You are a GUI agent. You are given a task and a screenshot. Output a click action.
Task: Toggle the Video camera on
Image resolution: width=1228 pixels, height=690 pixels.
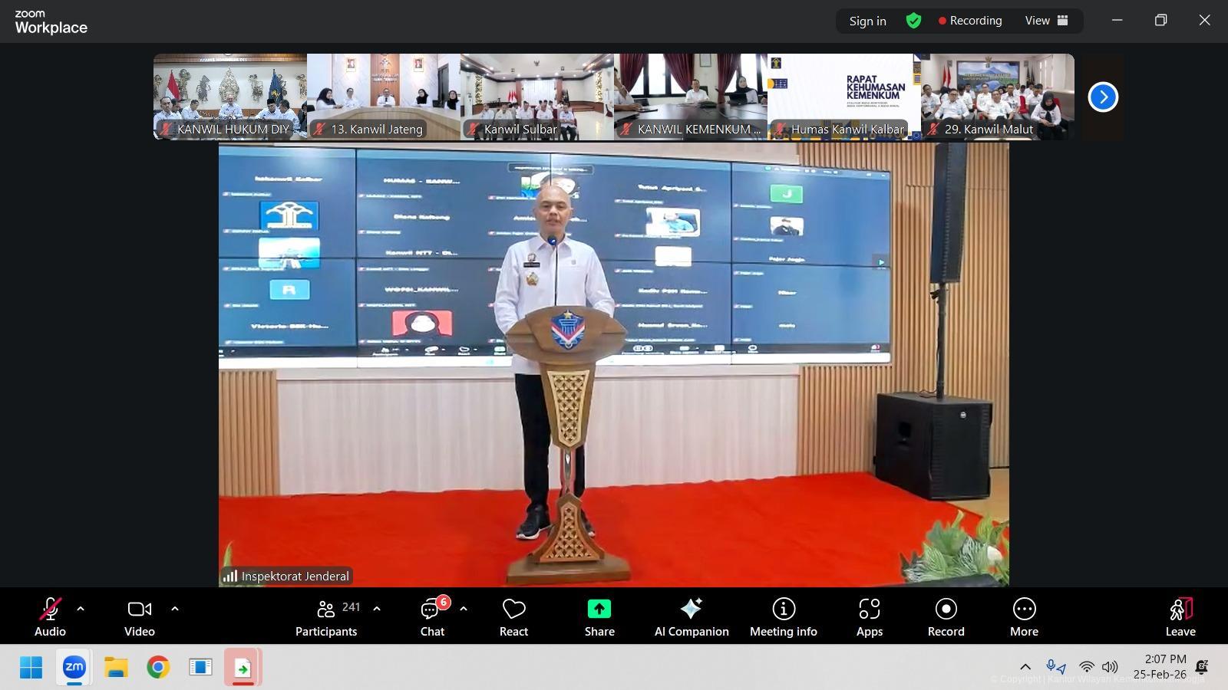(x=140, y=617)
